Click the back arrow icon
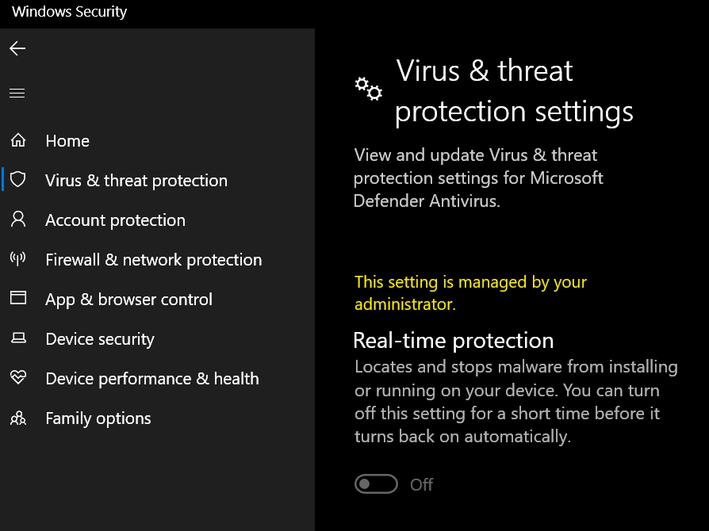Image resolution: width=709 pixels, height=531 pixels. [x=17, y=49]
